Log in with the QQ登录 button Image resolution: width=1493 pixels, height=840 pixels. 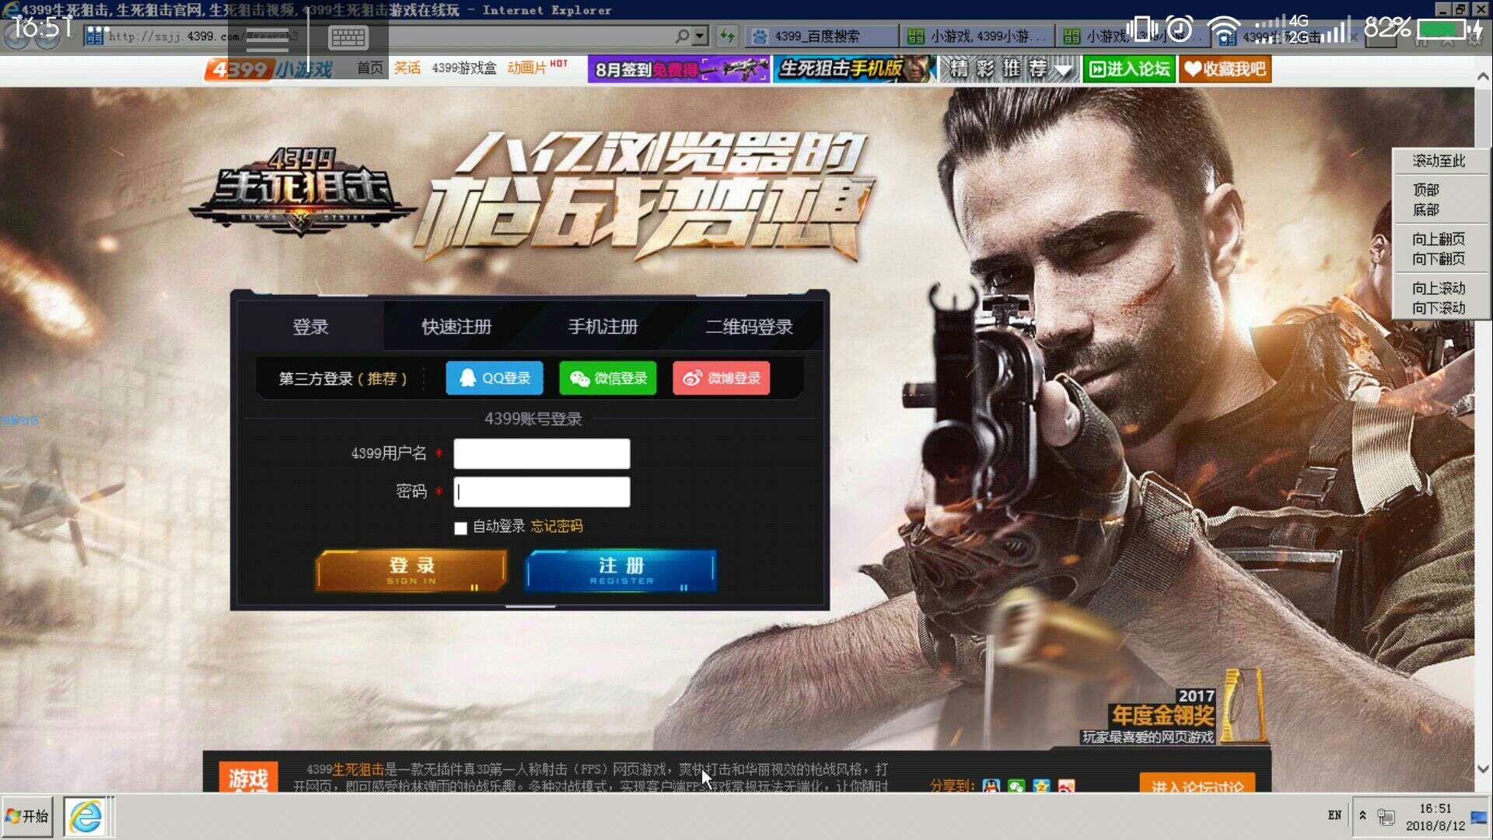click(x=495, y=378)
